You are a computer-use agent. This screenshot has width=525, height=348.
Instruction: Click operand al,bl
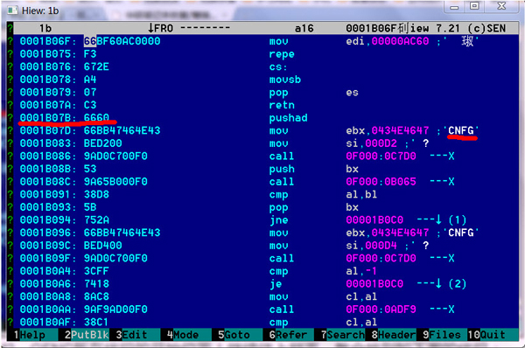point(361,194)
